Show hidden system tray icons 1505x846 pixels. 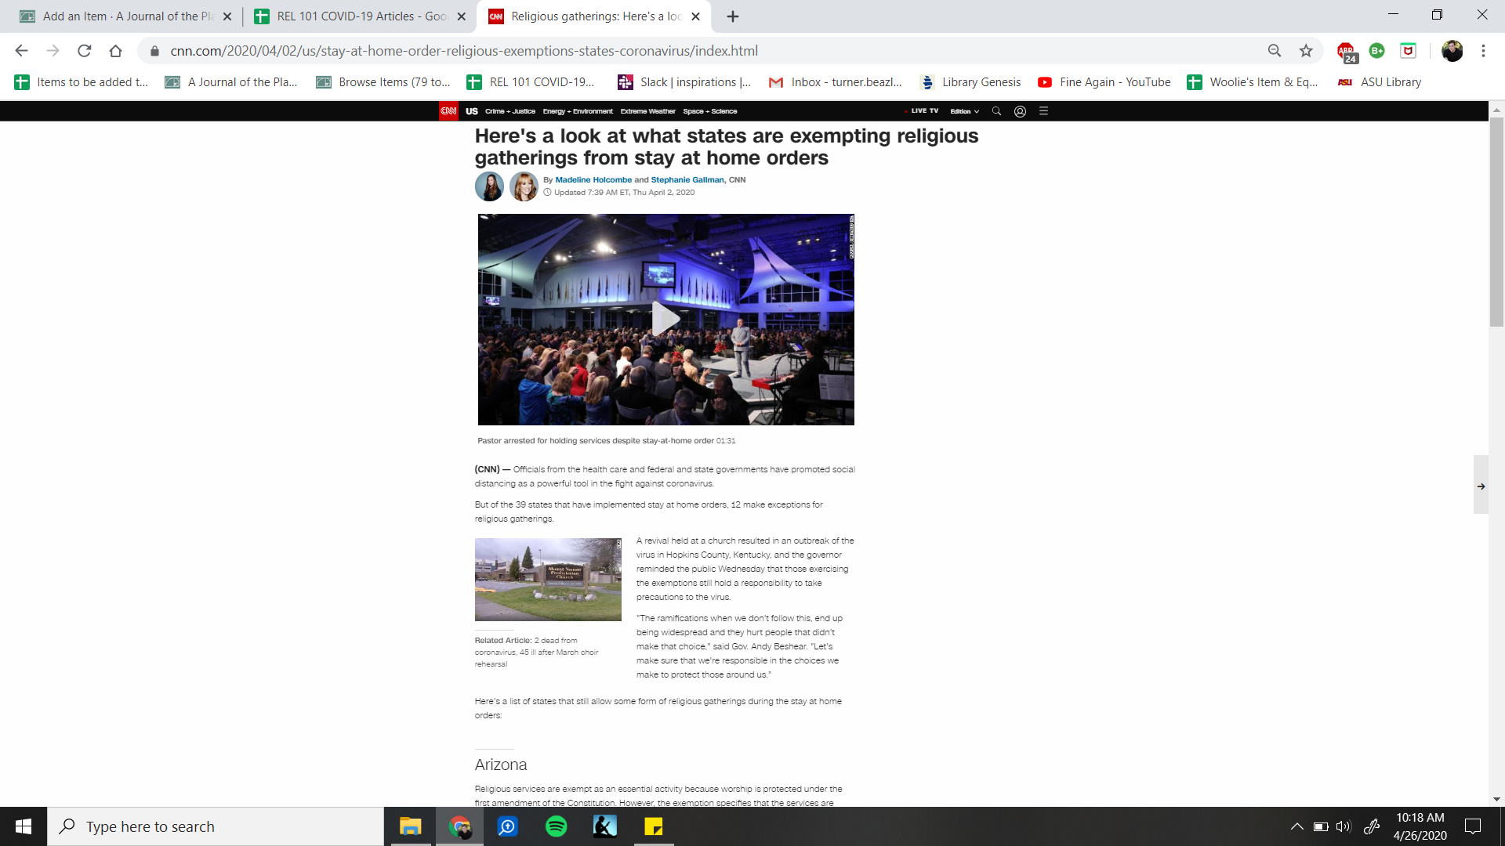click(x=1296, y=826)
